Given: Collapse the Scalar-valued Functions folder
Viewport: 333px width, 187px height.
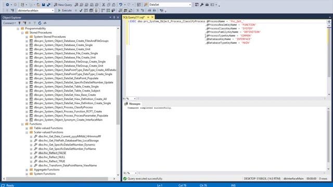Looking at the screenshot, I should pos(27,132).
